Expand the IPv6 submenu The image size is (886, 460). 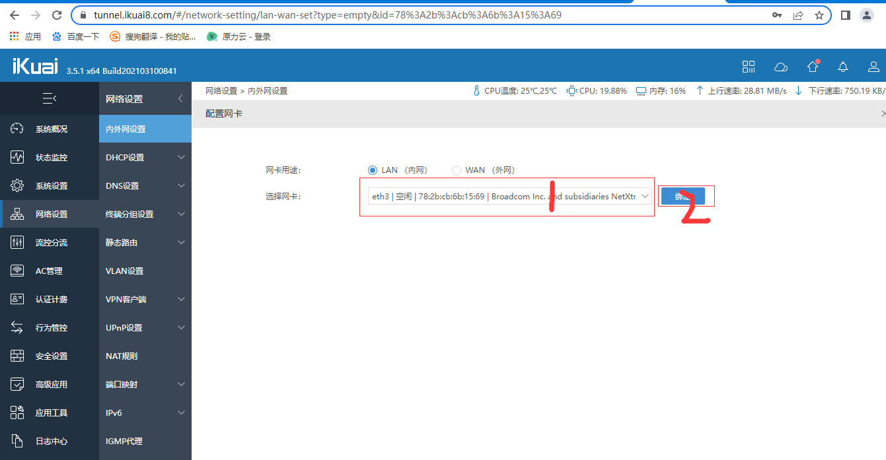click(145, 412)
